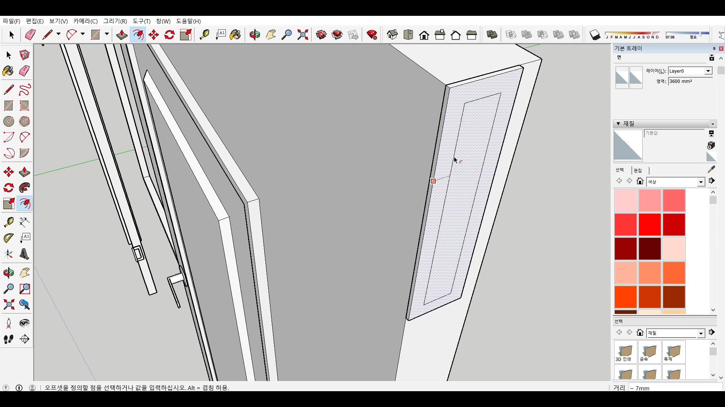The height and width of the screenshot is (407, 725).
Task: Click the Zoom Extents icon in top toolbar
Action: (x=302, y=35)
